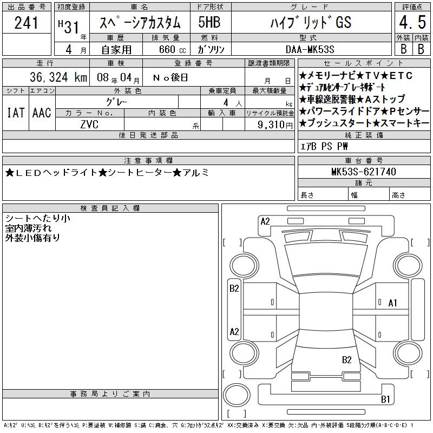
Task: Click the 検査員記入欄 header
Action: coord(110,208)
